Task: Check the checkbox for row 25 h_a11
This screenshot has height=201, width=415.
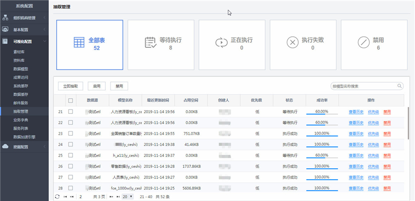Action: point(71,155)
